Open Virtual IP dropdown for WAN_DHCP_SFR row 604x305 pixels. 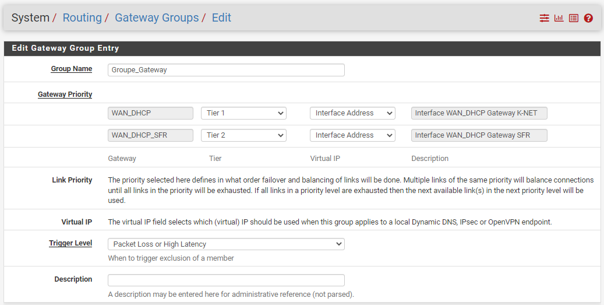pos(352,135)
